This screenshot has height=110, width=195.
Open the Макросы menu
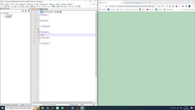52,4
